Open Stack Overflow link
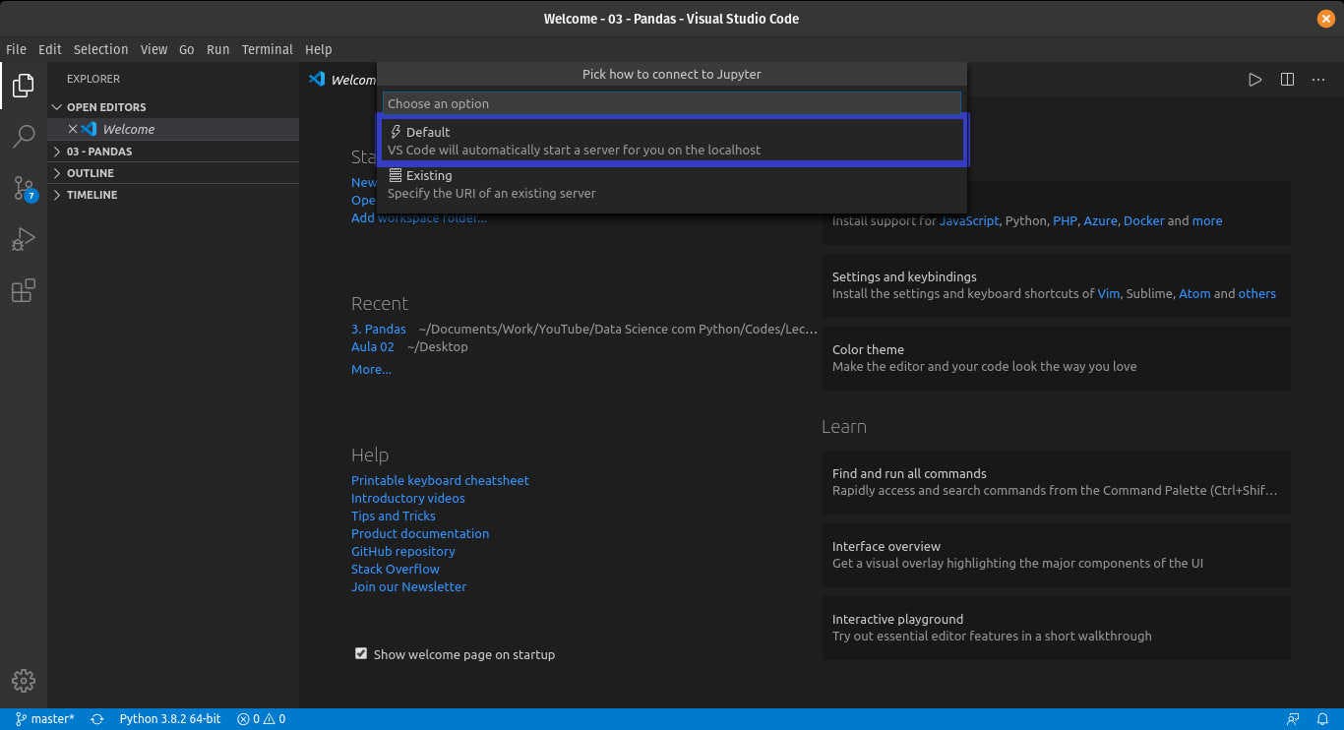Screen dimensions: 1344x730 396,569
